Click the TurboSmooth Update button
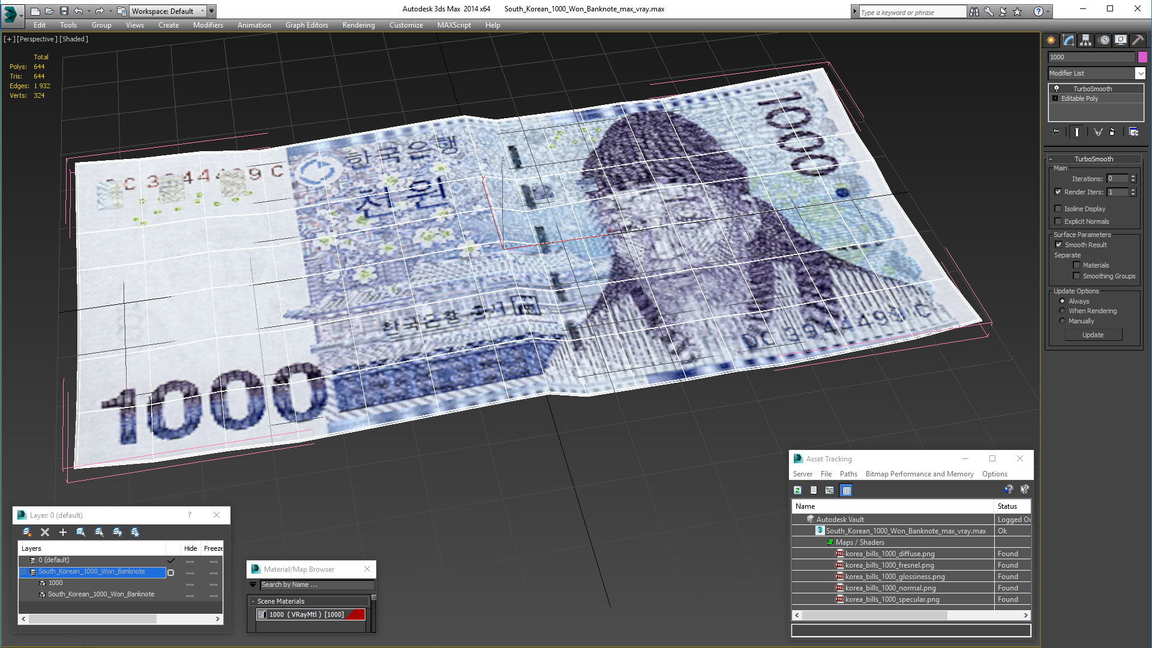This screenshot has height=648, width=1152. click(1093, 335)
